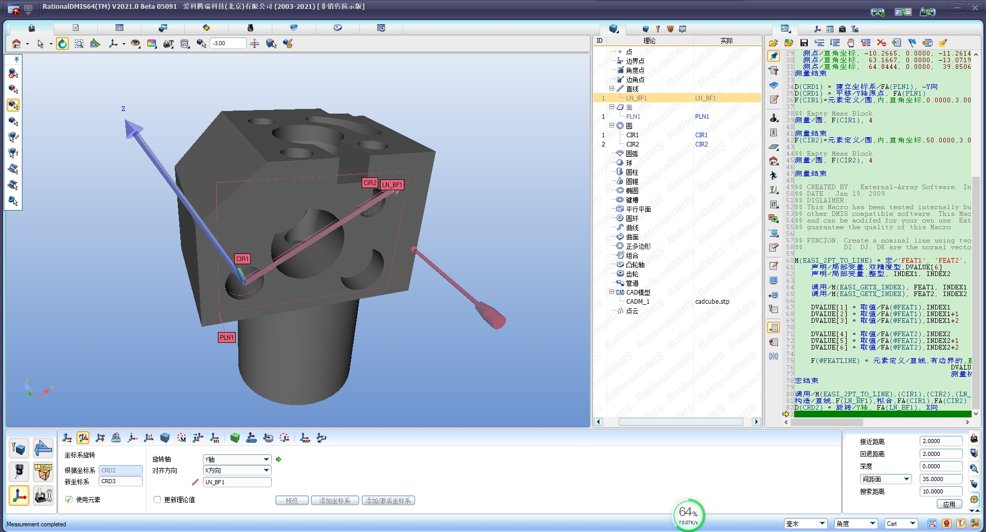The width and height of the screenshot is (986, 532).
Task: Click the open folder icon in program toolbar
Action: (773, 43)
